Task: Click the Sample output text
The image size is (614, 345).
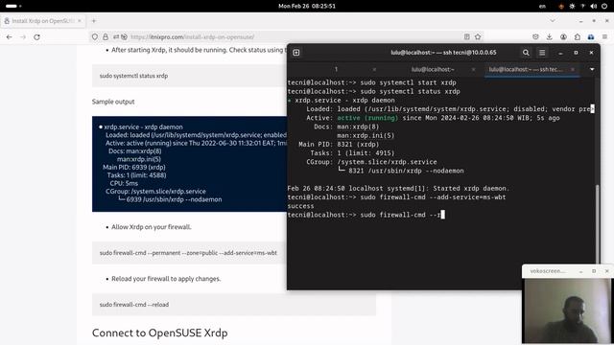Action: [x=113, y=102]
